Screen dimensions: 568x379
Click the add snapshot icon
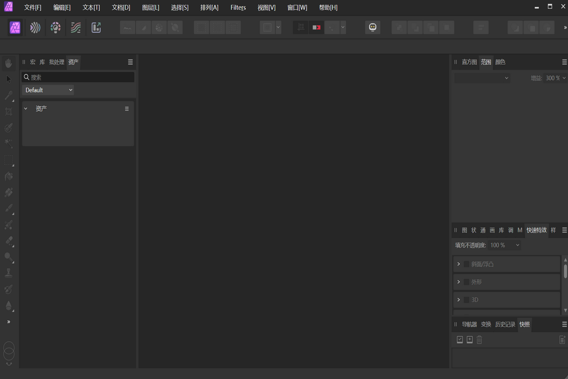[470, 340]
